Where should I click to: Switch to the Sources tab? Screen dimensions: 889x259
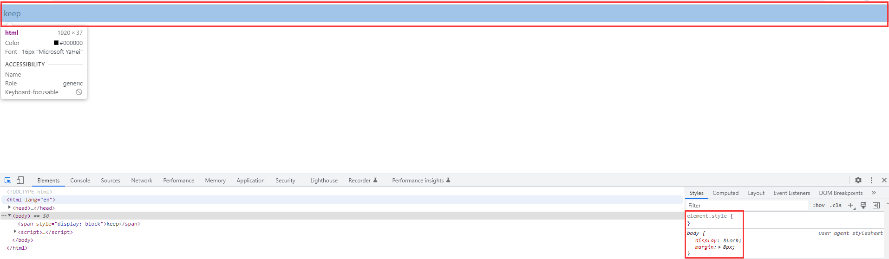(111, 181)
